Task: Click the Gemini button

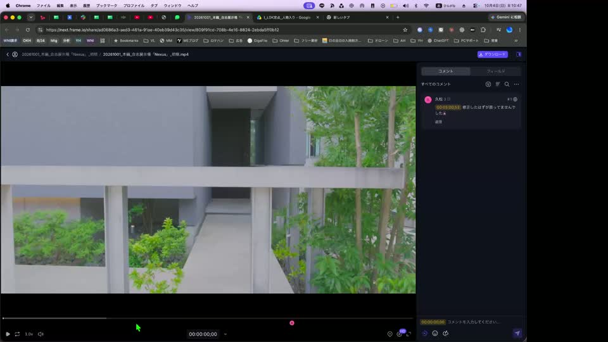Action: point(506,18)
